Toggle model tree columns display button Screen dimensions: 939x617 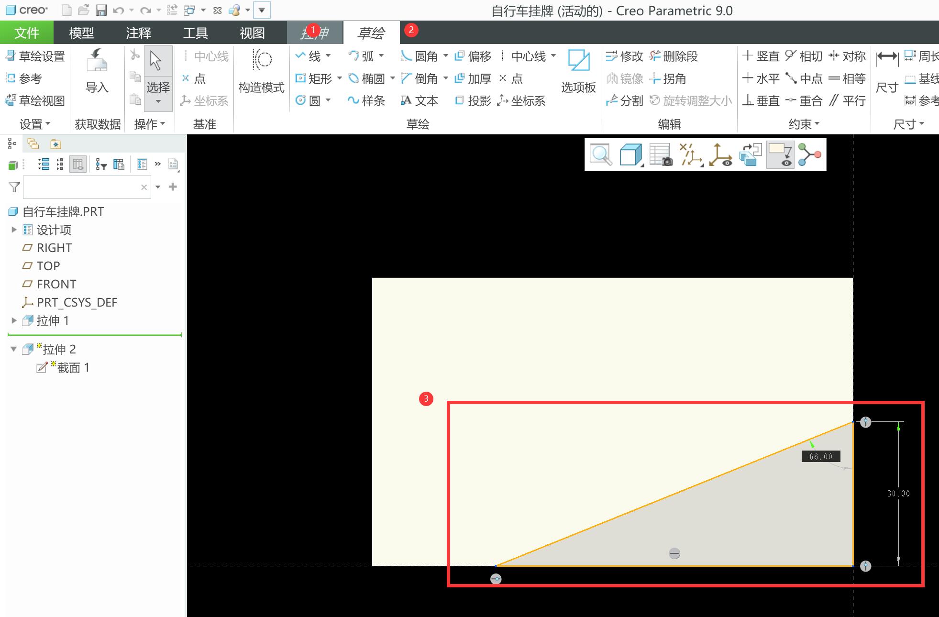(77, 165)
